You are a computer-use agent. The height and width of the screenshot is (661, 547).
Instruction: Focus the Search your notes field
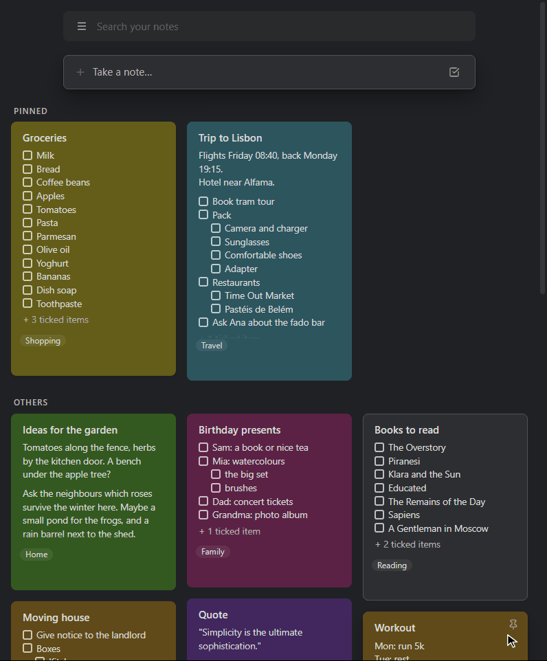tap(269, 27)
